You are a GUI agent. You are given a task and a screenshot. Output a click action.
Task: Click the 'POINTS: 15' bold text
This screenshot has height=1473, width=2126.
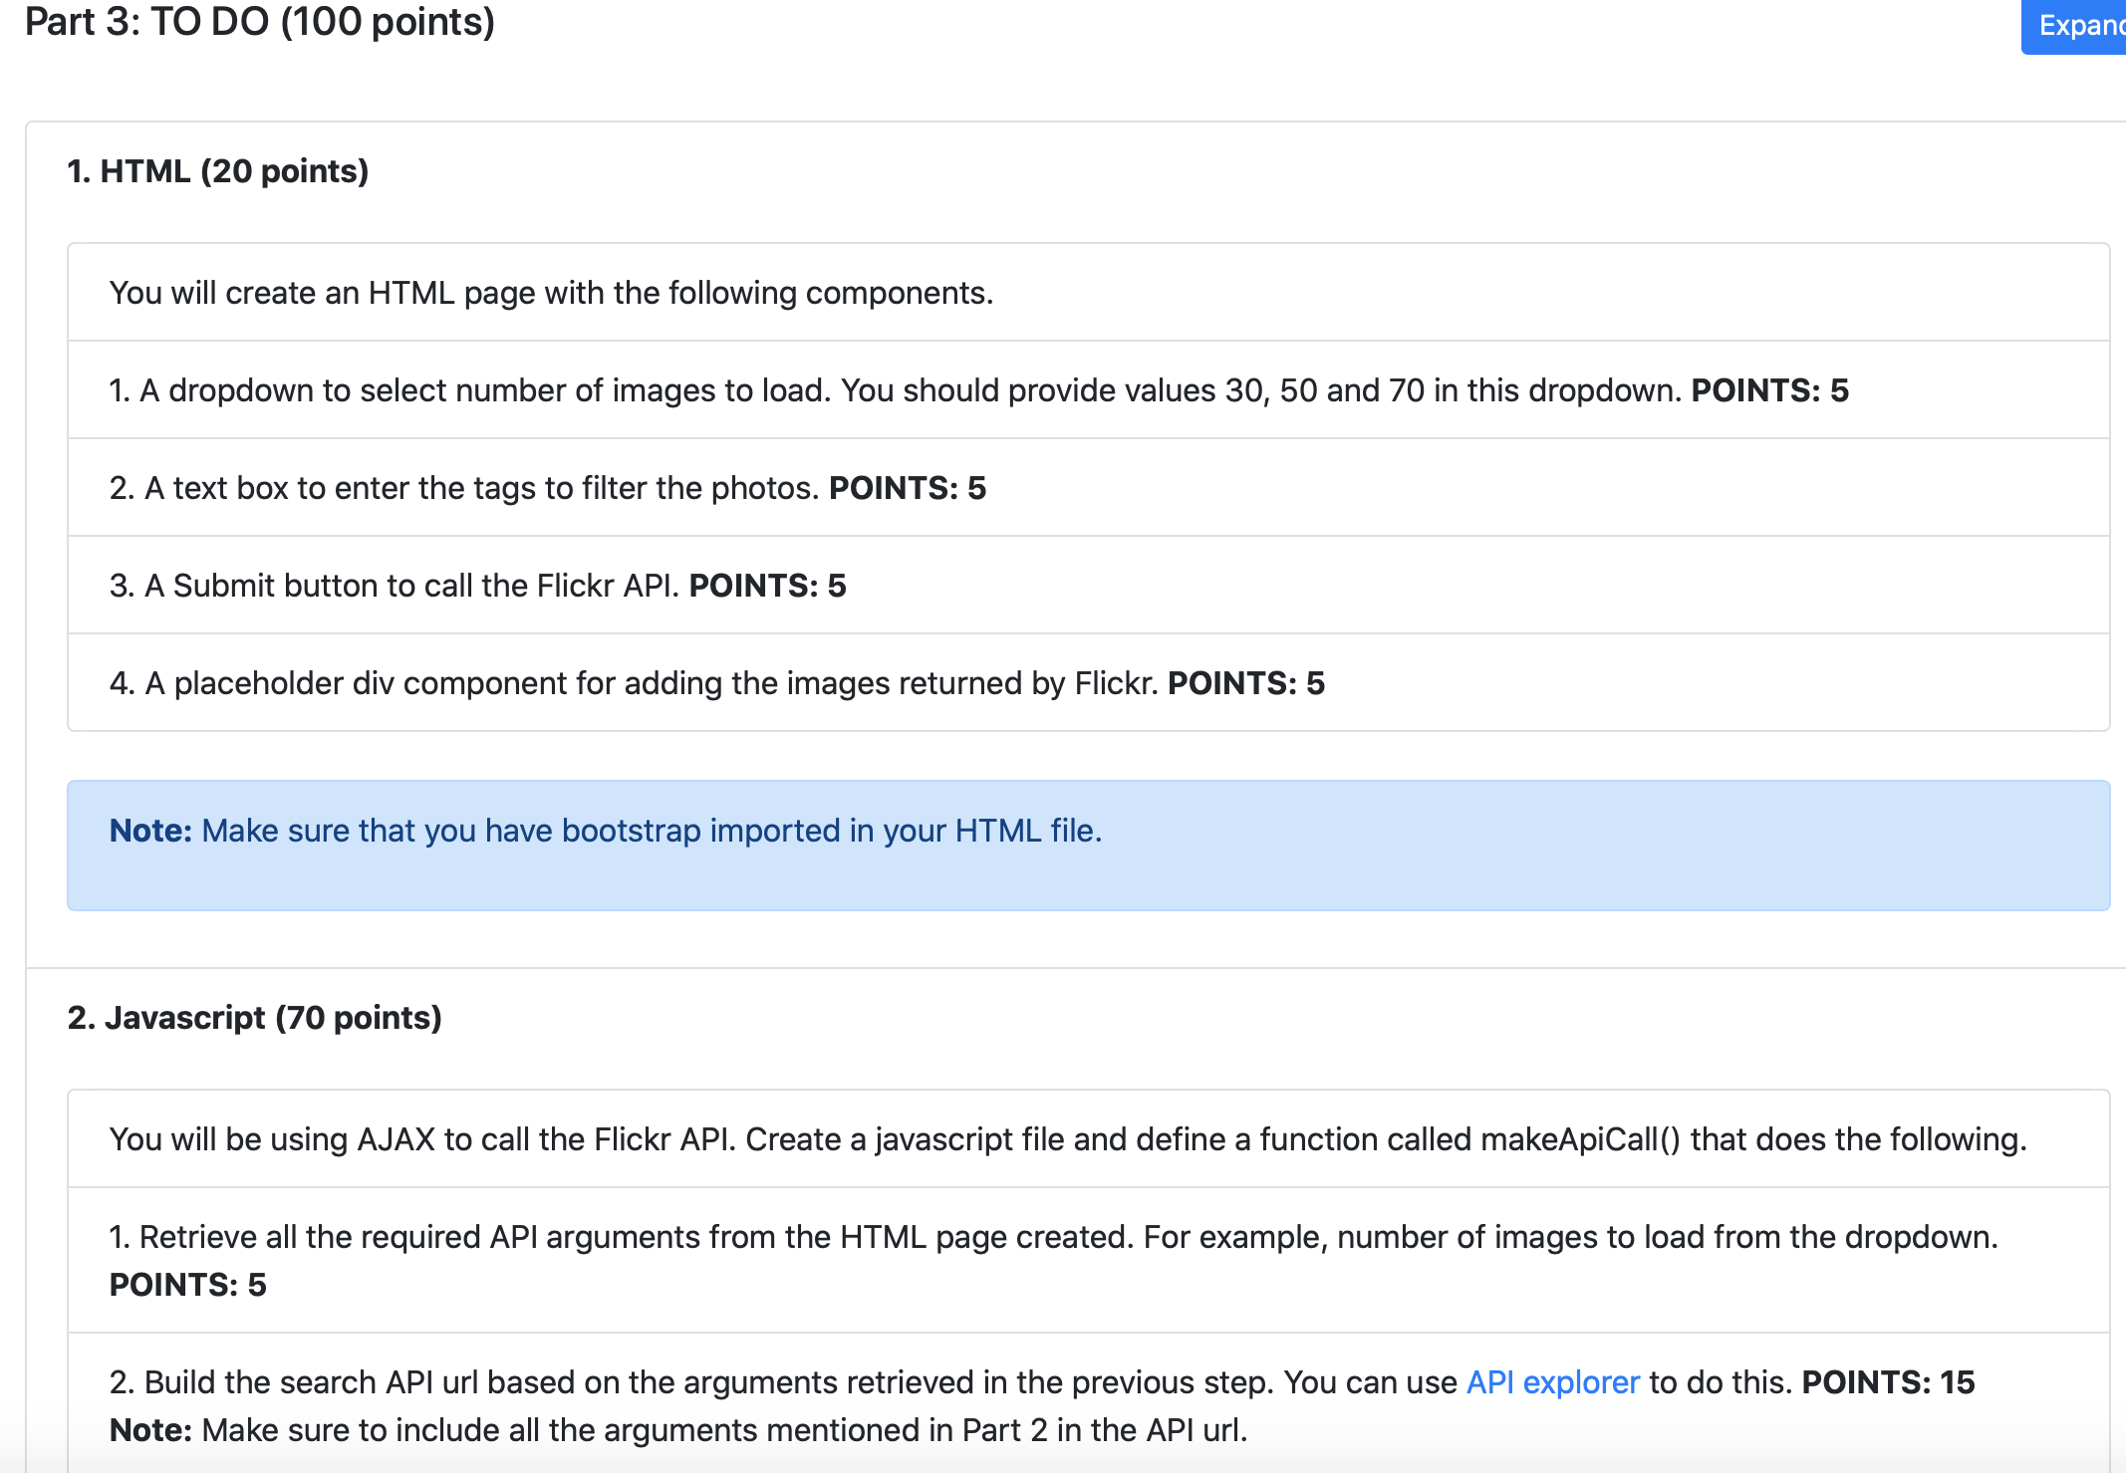[1888, 1382]
